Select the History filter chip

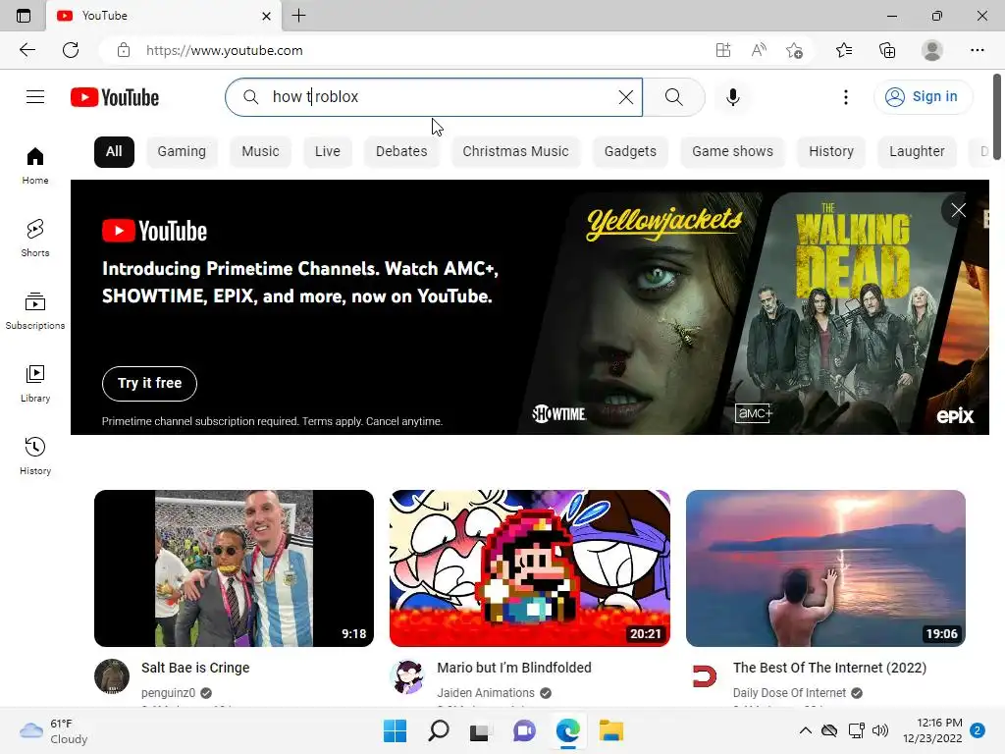point(830,151)
